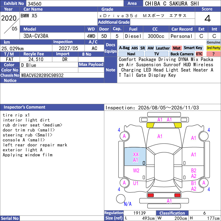Click the import value DR

click(65, 59)
